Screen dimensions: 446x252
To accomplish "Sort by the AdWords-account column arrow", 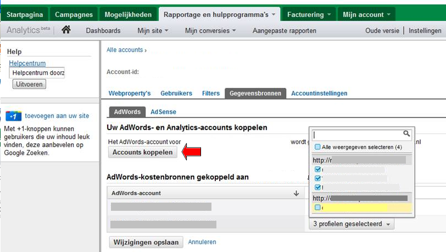I will click(296, 193).
